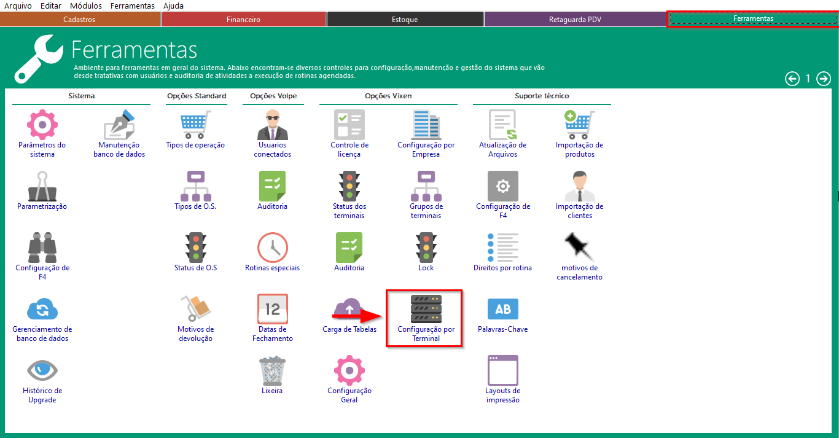Open Configuração por Terminal icon
The width and height of the screenshot is (839, 438).
tap(426, 309)
